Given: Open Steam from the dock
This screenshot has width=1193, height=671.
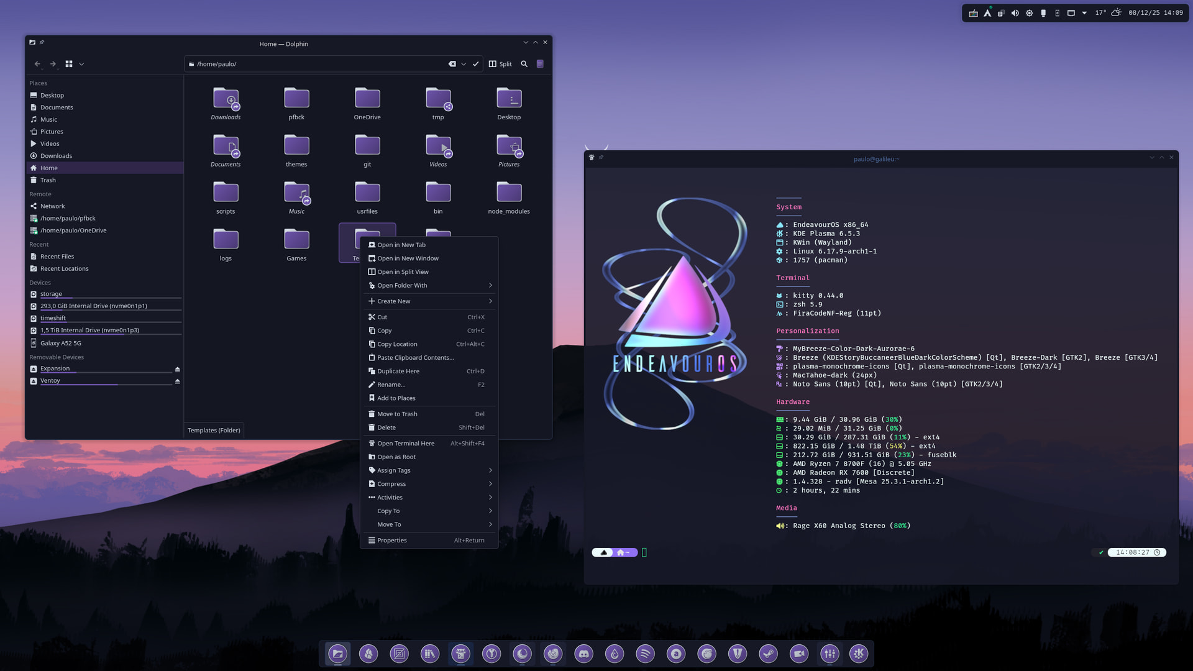Looking at the screenshot, I should [x=768, y=654].
